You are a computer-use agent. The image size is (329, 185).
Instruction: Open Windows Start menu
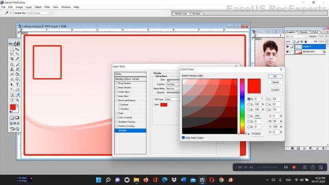point(98,180)
